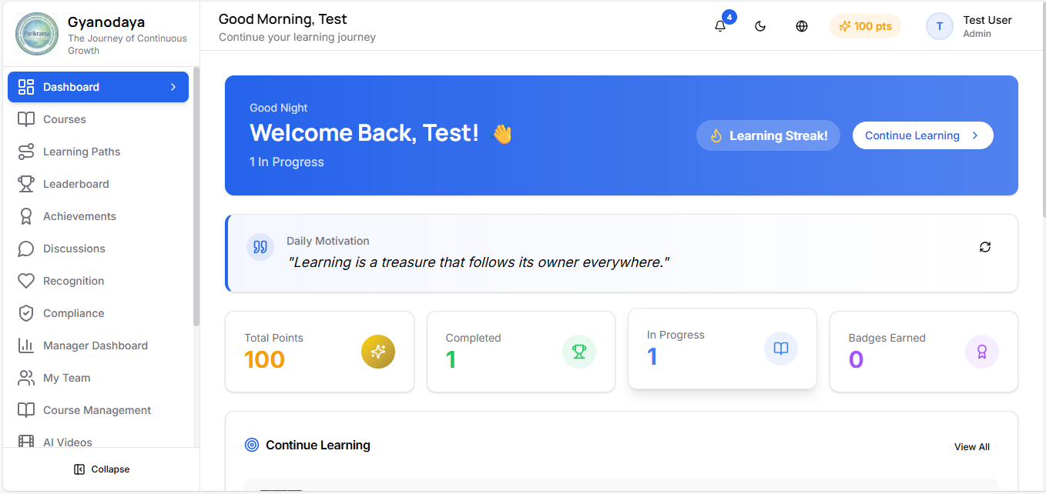Click View All link

click(x=972, y=447)
